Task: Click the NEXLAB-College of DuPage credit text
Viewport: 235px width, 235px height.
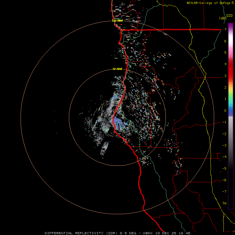Action: click(208, 3)
